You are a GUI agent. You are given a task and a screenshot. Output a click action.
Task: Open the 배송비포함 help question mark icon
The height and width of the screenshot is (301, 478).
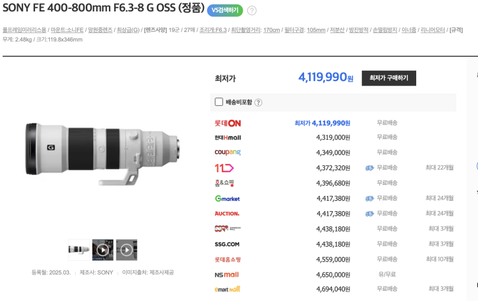(258, 103)
